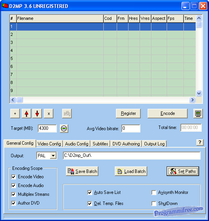Click the Register button
This screenshot has height=221, width=209.
pos(128,113)
